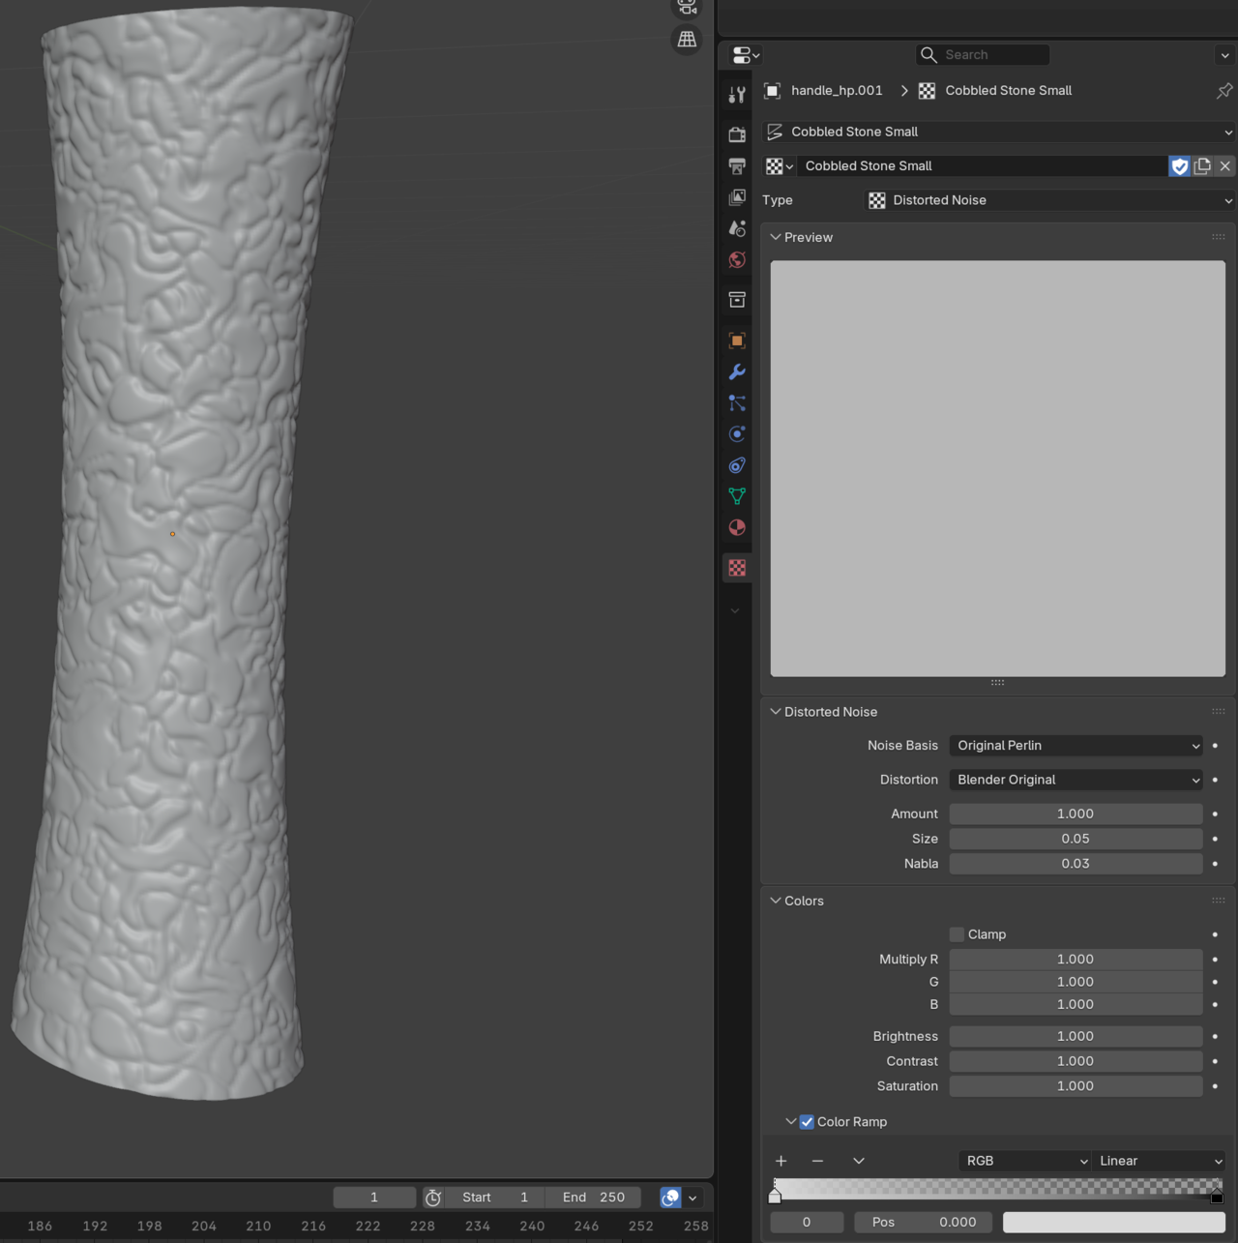Image resolution: width=1238 pixels, height=1243 pixels.
Task: Select the Physics properties tab icon
Action: point(737,434)
